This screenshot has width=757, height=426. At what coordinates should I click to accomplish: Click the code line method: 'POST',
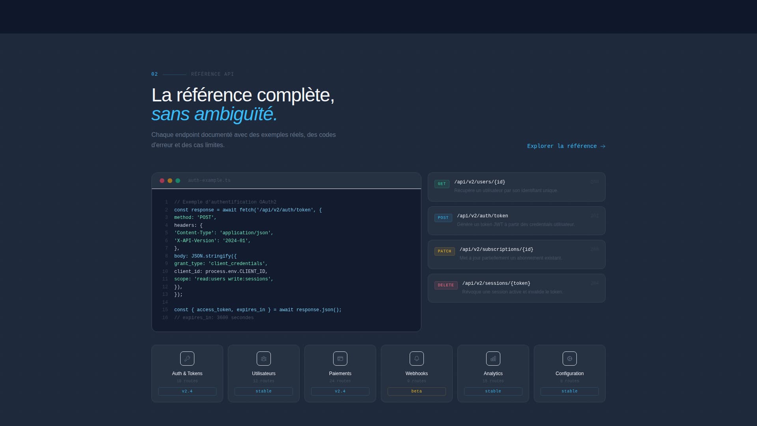[196, 217]
